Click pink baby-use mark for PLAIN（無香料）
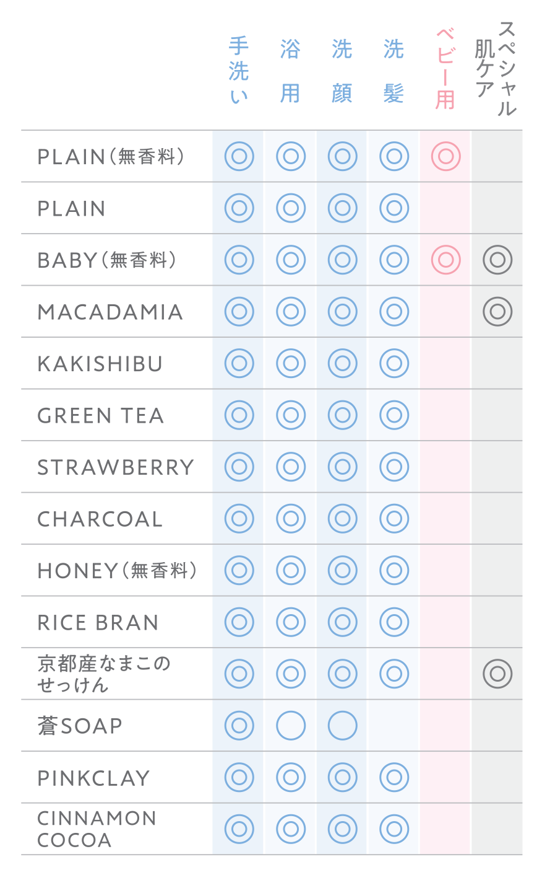Viewport: 542px width, 880px height. 445,156
